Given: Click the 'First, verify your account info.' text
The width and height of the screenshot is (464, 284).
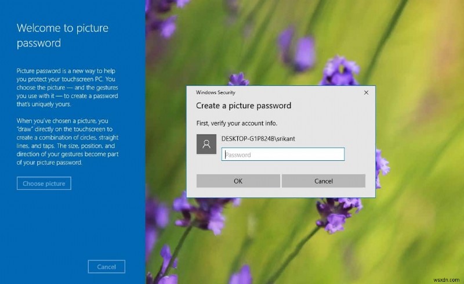Looking at the screenshot, I should coord(237,123).
